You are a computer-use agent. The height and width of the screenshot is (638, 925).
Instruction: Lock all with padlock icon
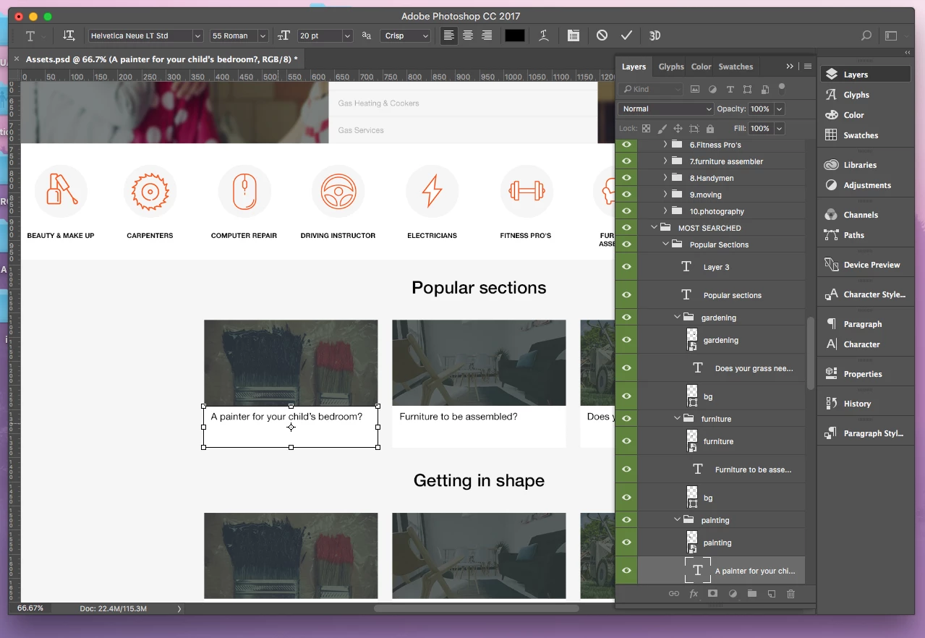click(x=709, y=129)
